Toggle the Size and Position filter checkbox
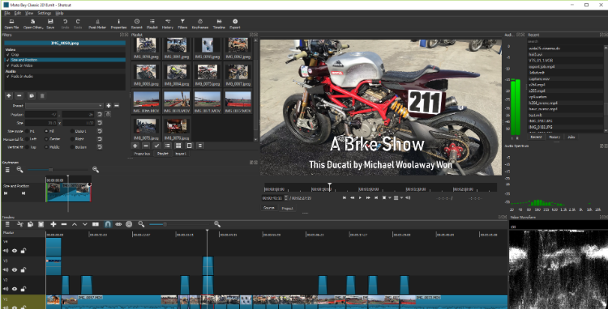 click(8, 60)
